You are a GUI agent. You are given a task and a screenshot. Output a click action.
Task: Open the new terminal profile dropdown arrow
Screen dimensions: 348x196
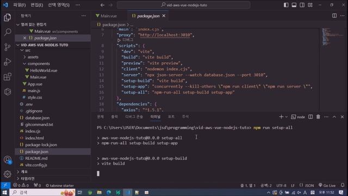point(287,117)
